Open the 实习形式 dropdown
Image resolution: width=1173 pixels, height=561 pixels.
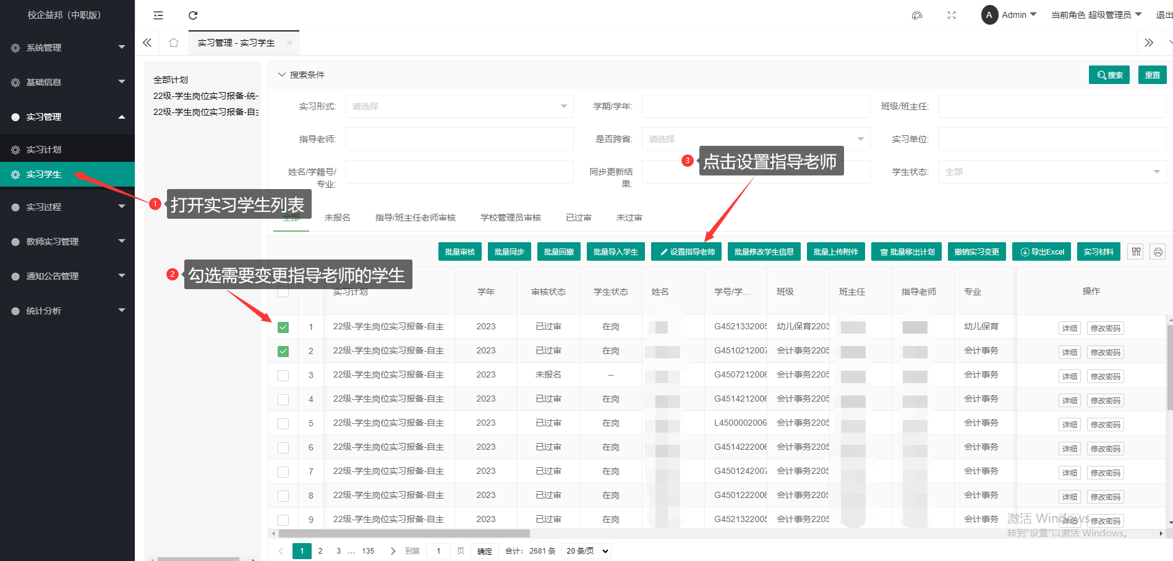pos(459,106)
